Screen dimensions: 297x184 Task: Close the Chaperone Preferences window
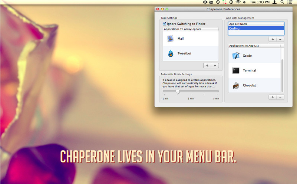point(158,9)
